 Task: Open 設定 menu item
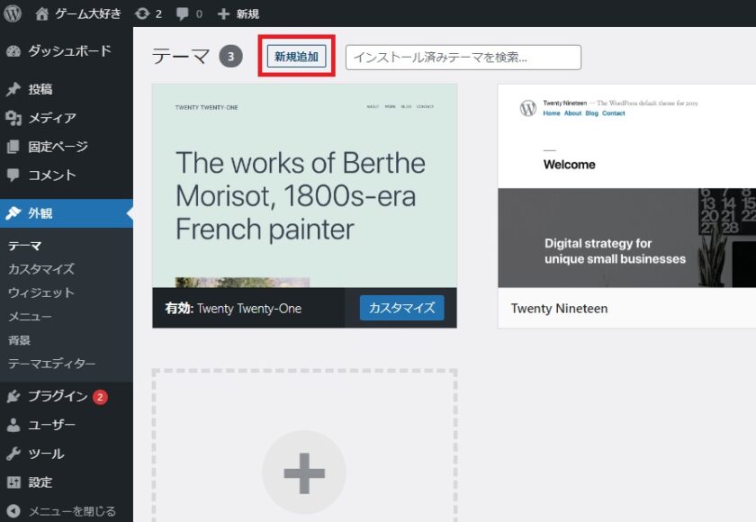coord(67,482)
